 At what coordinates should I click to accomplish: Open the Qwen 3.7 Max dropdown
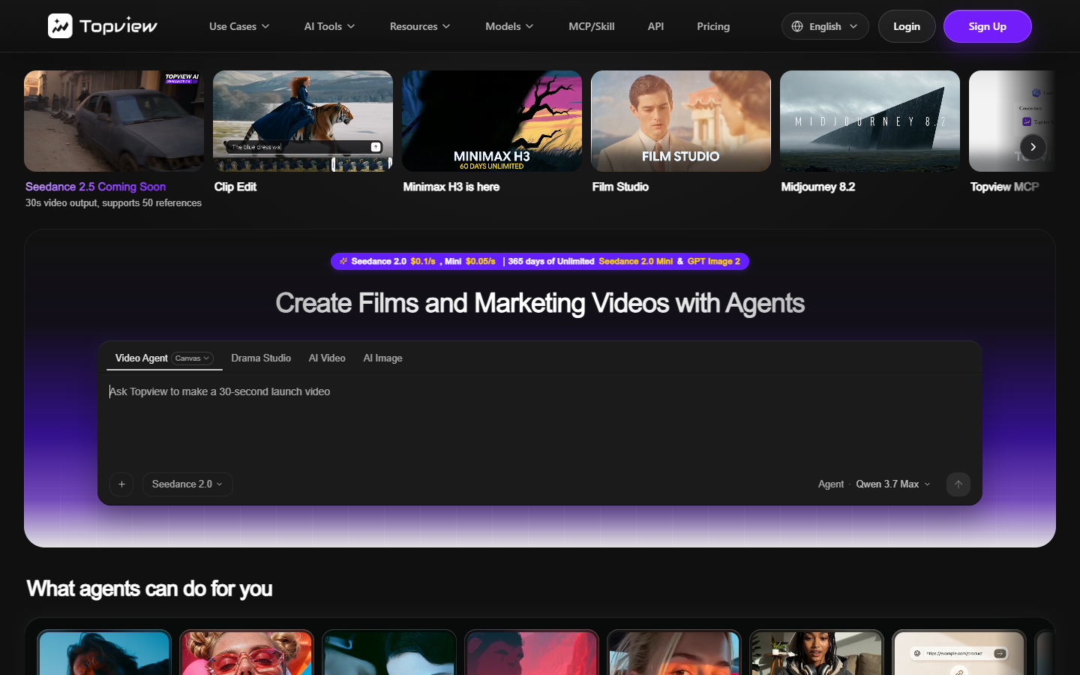click(x=893, y=484)
